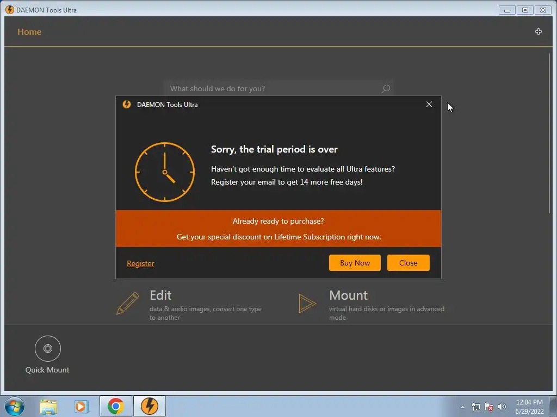The image size is (557, 417).
Task: Minimize the DAEMON Tools Ultra window
Action: click(x=507, y=10)
